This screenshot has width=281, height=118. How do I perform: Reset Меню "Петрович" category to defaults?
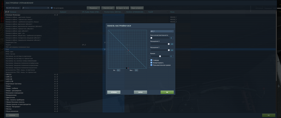click(57, 107)
